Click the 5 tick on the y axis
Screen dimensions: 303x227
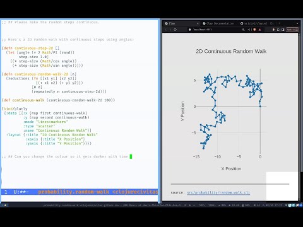pos(194,80)
